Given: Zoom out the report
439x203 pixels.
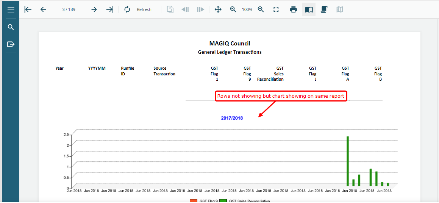Looking at the screenshot, I should point(233,9).
